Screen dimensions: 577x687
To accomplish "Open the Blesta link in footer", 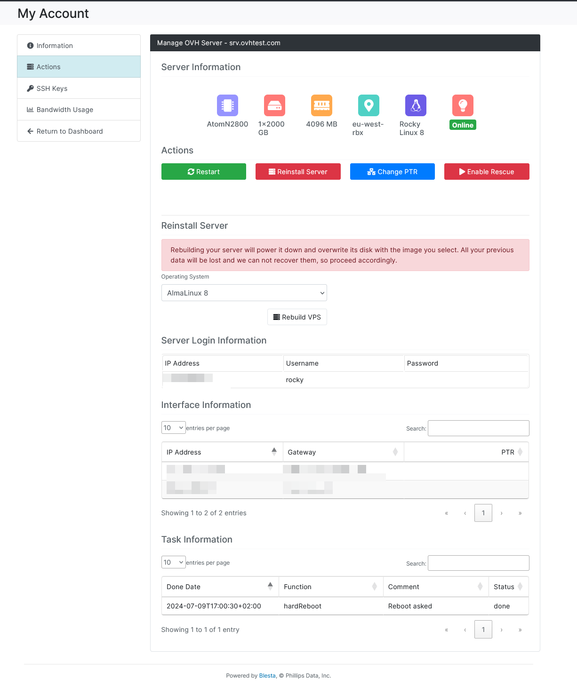I will coord(267,676).
